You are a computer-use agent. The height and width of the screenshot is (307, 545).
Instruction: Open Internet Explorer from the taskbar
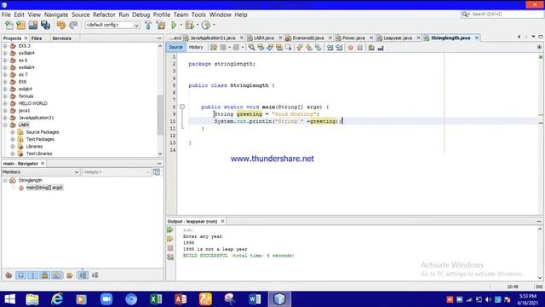pyautogui.click(x=57, y=299)
